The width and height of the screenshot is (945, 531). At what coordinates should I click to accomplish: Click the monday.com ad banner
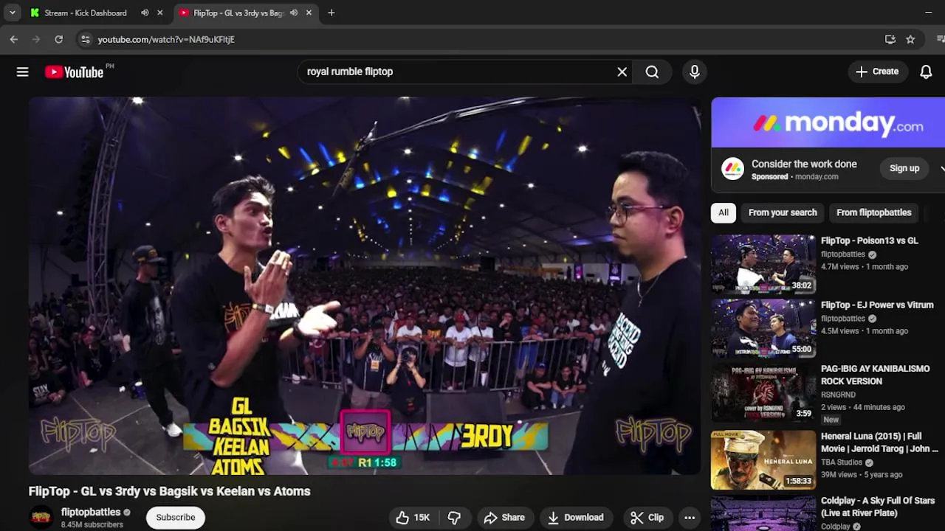click(828, 122)
